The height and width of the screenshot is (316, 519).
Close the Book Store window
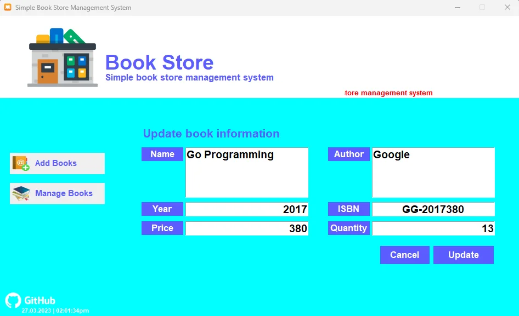[x=507, y=7]
